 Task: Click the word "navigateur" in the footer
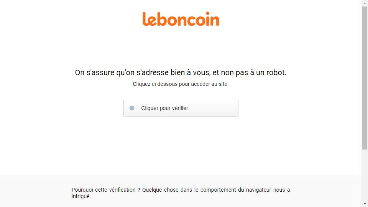point(258,190)
